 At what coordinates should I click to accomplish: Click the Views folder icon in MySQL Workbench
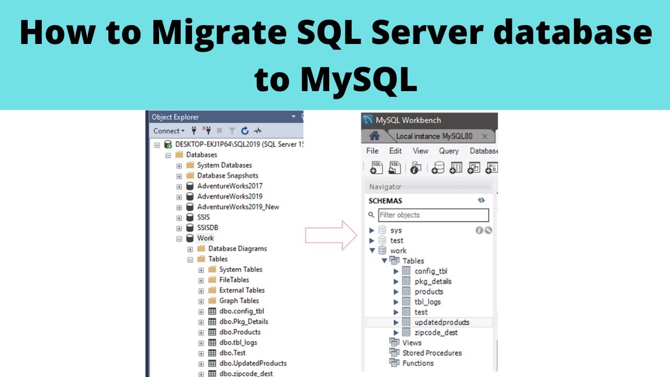click(x=394, y=342)
